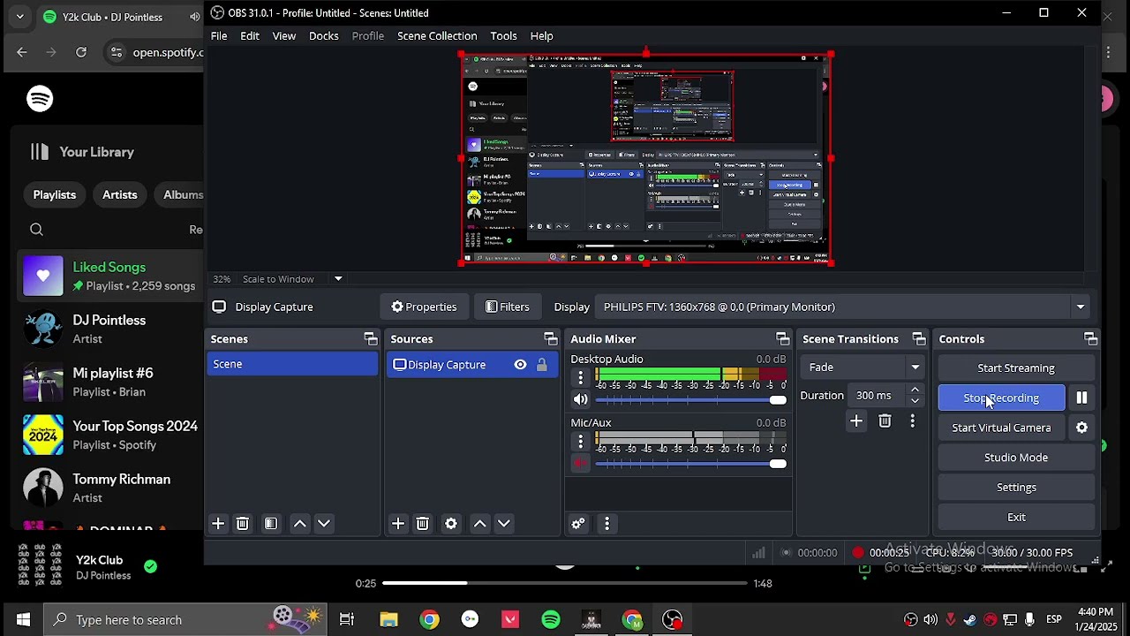Open the source Properties button
The width and height of the screenshot is (1130, 636).
point(424,307)
